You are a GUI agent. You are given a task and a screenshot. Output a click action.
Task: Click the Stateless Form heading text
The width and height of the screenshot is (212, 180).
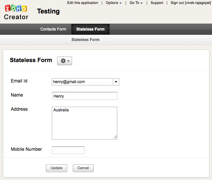point(31,60)
